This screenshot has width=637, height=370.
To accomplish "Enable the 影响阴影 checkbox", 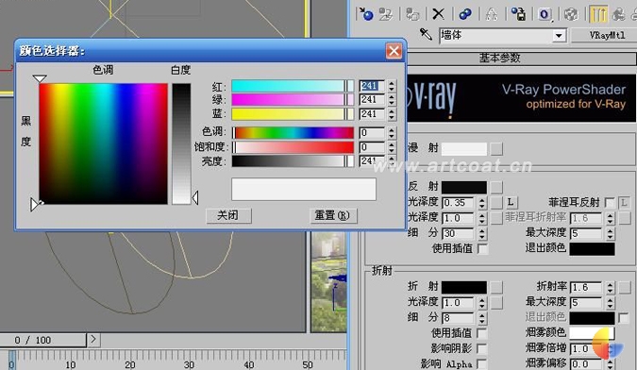I will point(482,348).
